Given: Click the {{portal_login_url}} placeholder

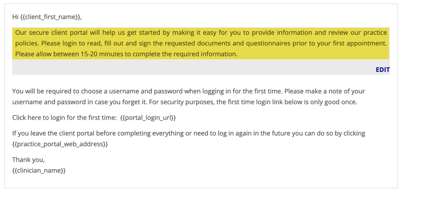Looking at the screenshot, I should click(148, 118).
